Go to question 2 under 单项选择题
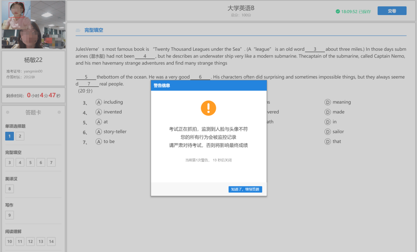This screenshot has width=417, height=252. click(x=20, y=136)
